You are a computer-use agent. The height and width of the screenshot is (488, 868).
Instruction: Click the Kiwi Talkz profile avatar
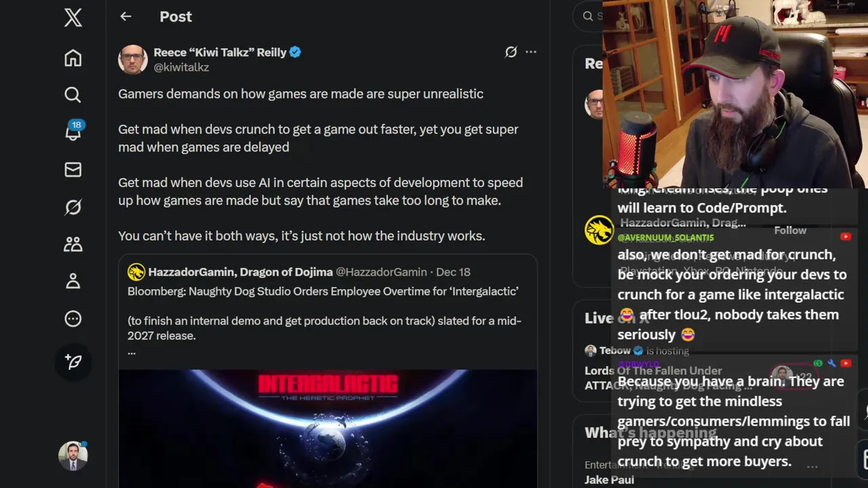click(x=133, y=60)
